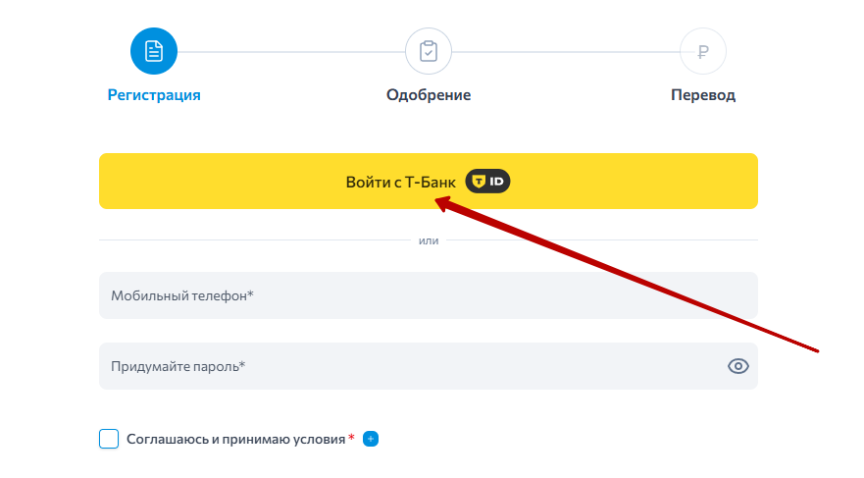864x478 pixels.
Task: Click the Перевод ruble step icon
Action: (703, 51)
